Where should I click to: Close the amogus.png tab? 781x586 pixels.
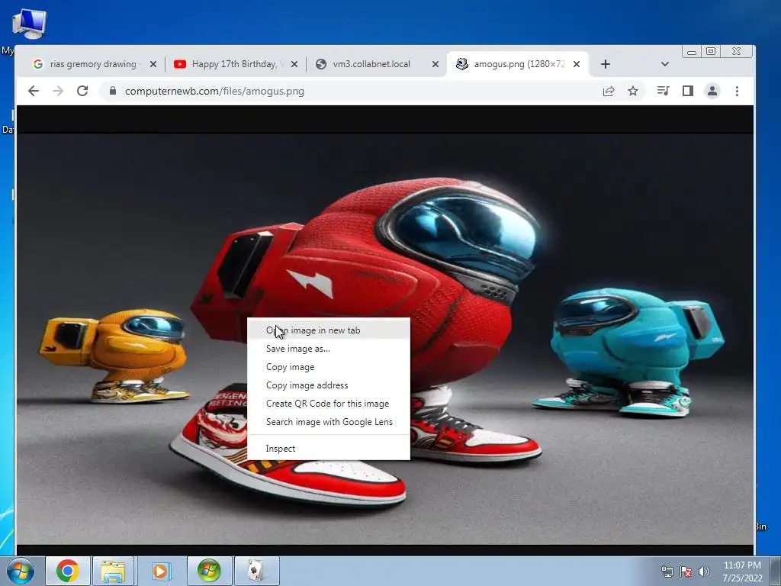(x=577, y=64)
